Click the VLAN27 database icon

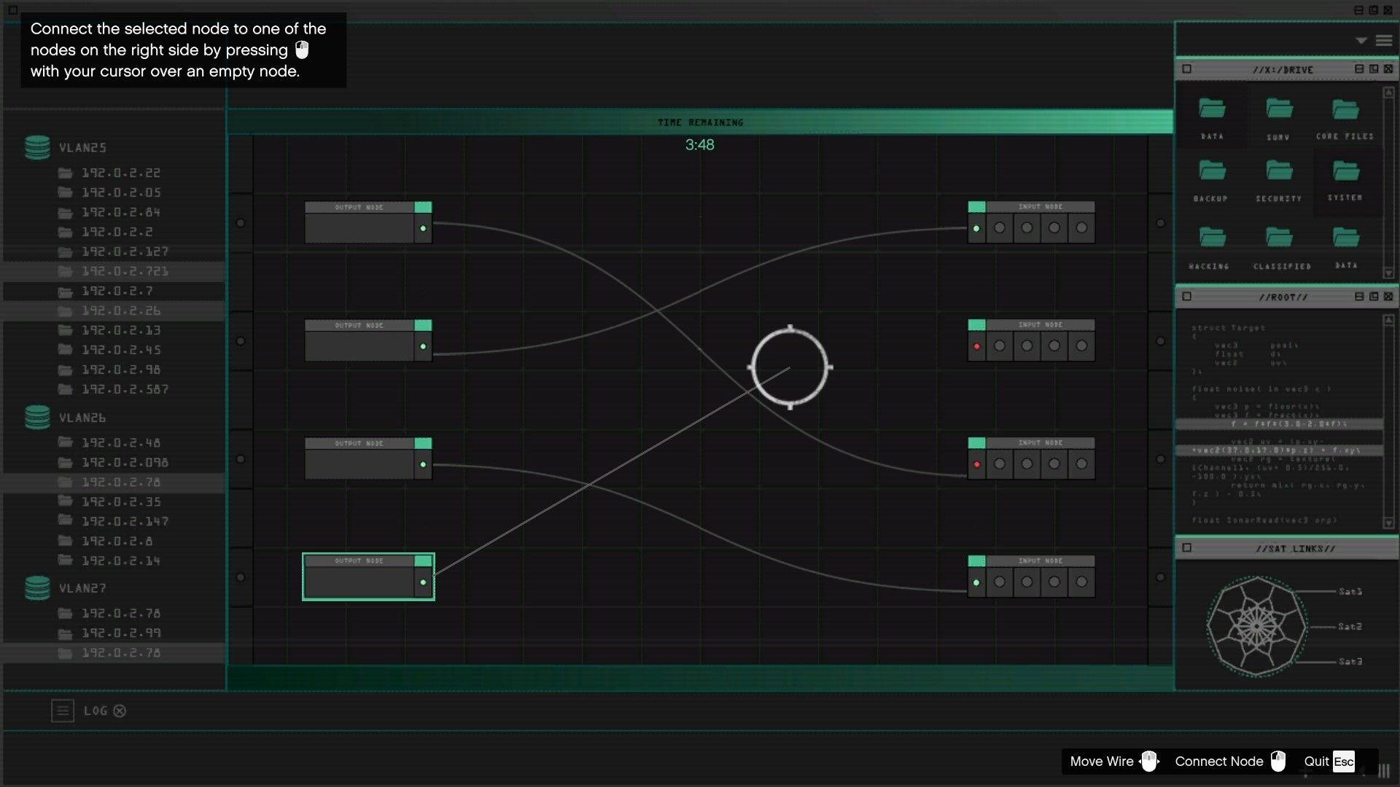point(37,588)
